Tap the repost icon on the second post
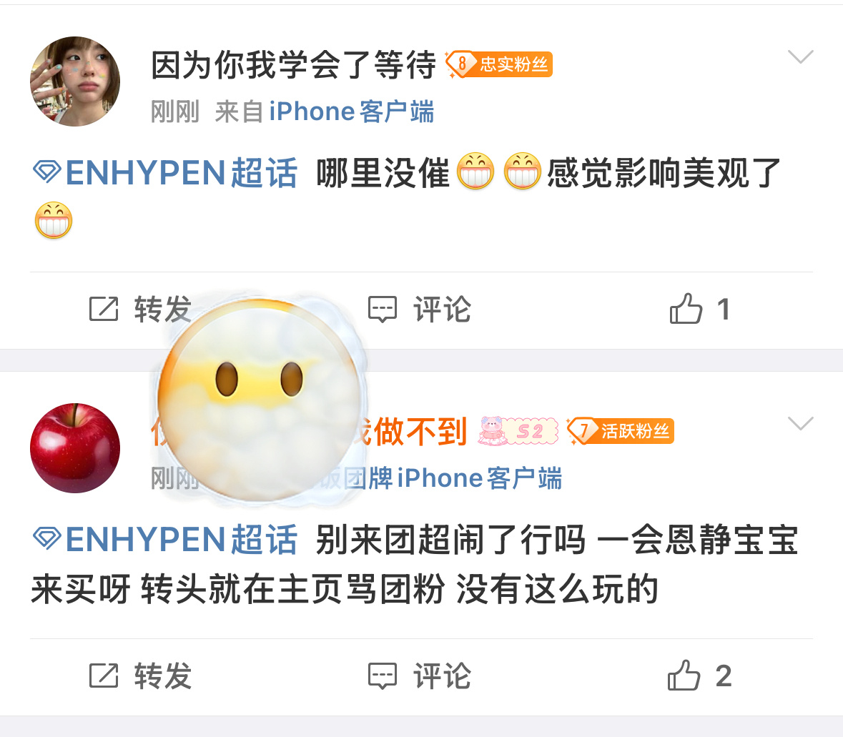Screen dimensions: 843x737 (x=104, y=676)
